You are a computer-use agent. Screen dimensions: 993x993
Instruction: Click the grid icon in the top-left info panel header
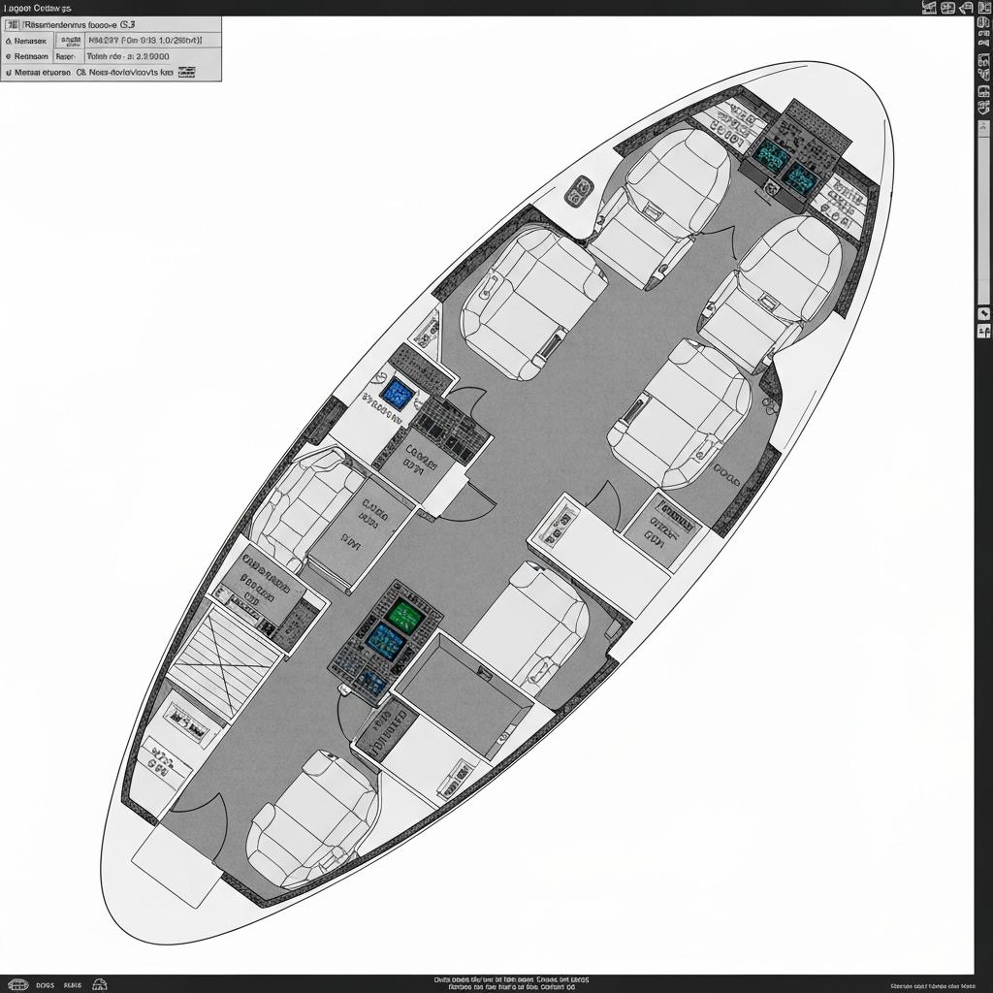click(x=12, y=24)
